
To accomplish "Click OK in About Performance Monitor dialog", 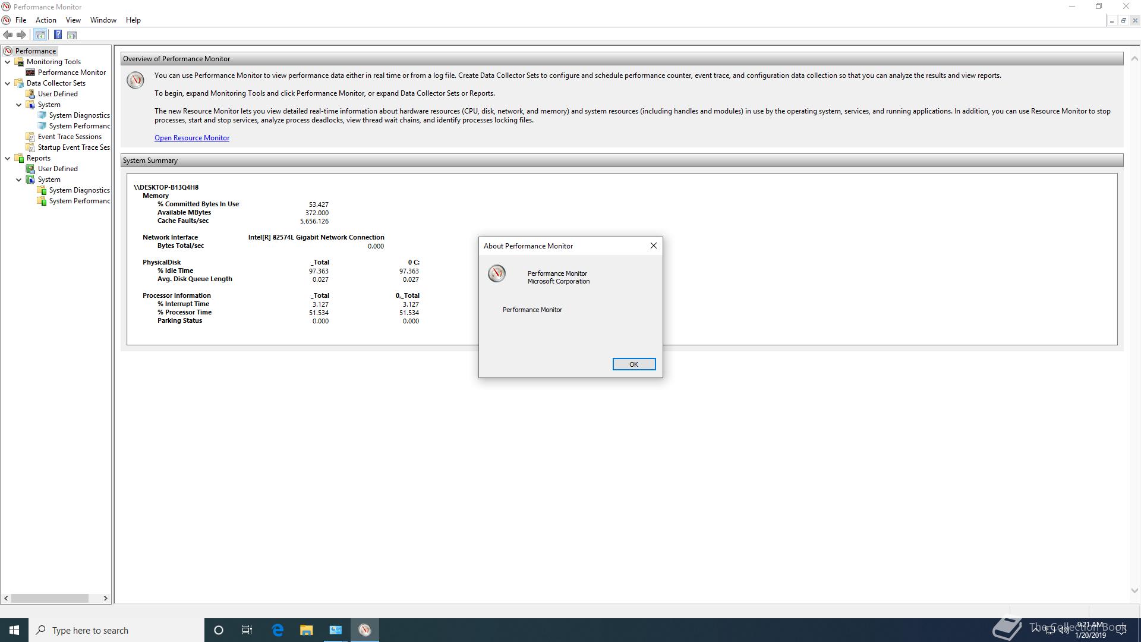I will [x=634, y=364].
